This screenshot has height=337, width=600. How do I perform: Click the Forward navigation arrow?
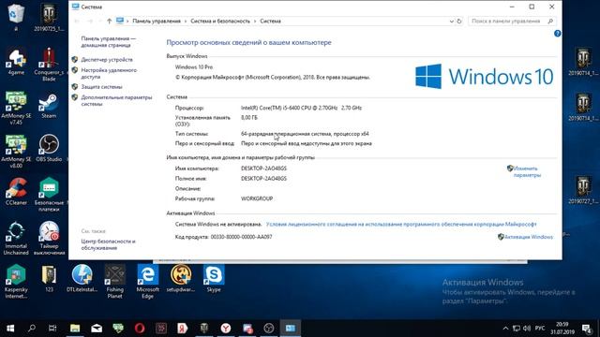click(x=90, y=21)
